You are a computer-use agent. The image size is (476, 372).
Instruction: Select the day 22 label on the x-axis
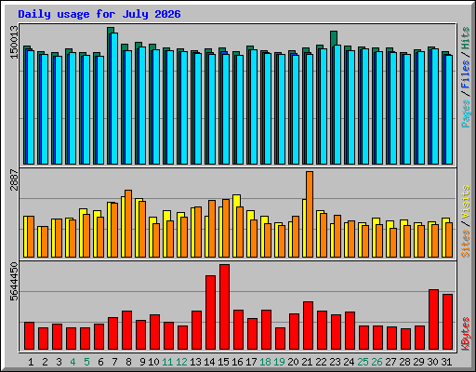tap(321, 362)
